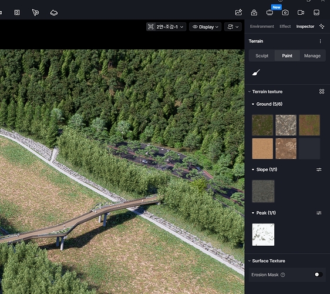This screenshot has width=330, height=294.
Task: Open Terrain three-dot options menu
Action: point(321,41)
